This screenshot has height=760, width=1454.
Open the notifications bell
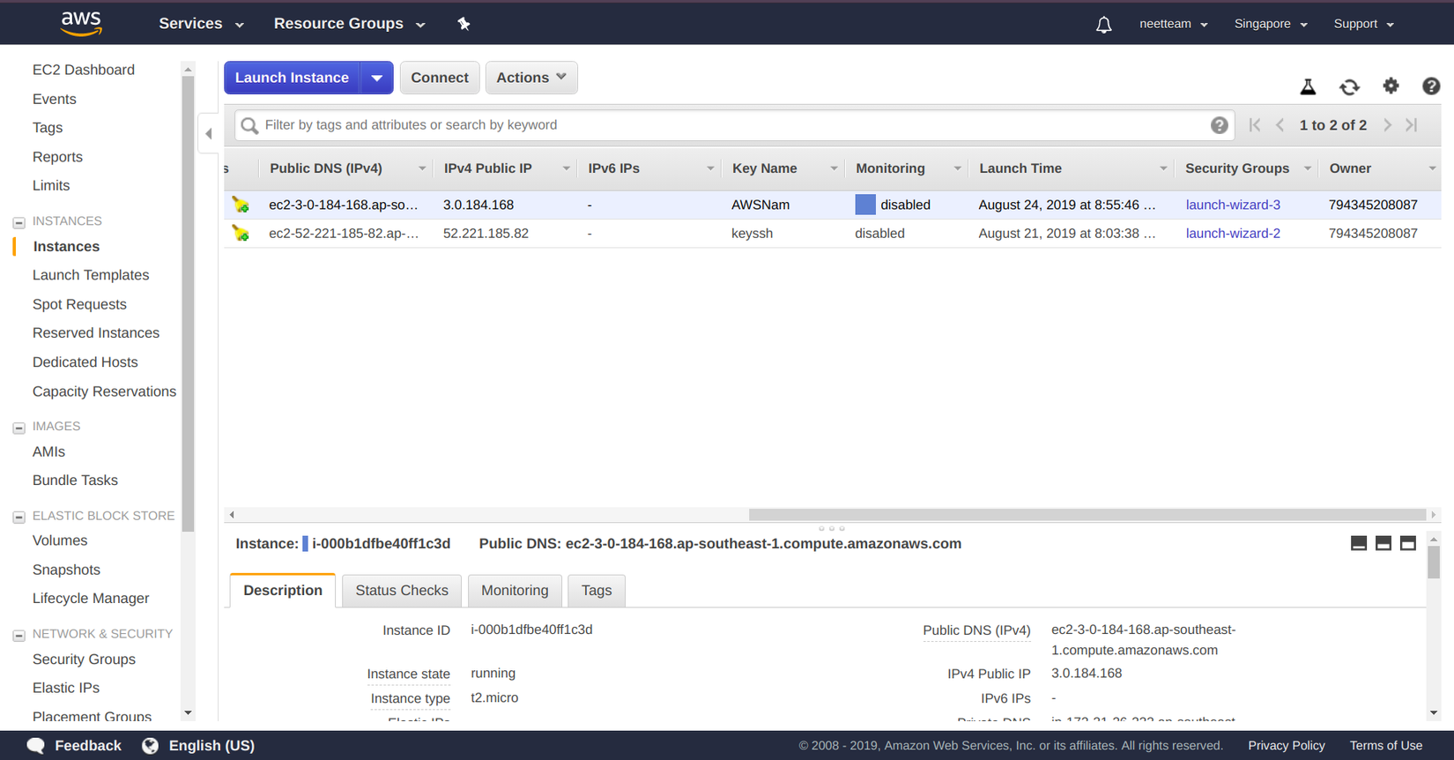coord(1103,25)
